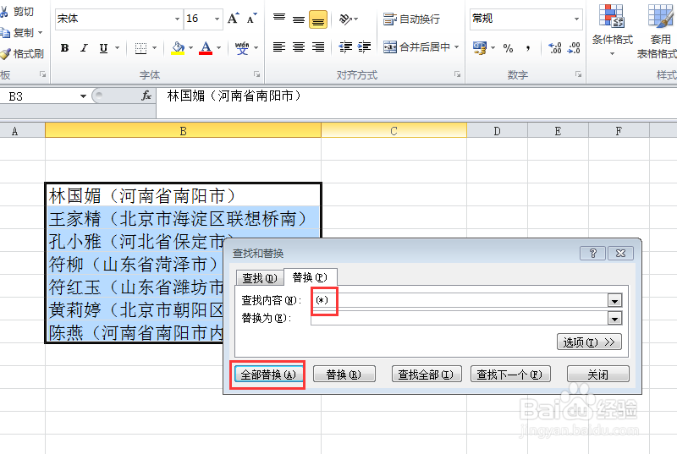Toggle bottom vertical alignment (highlighted)
The width and height of the screenshot is (677, 454).
pos(318,19)
